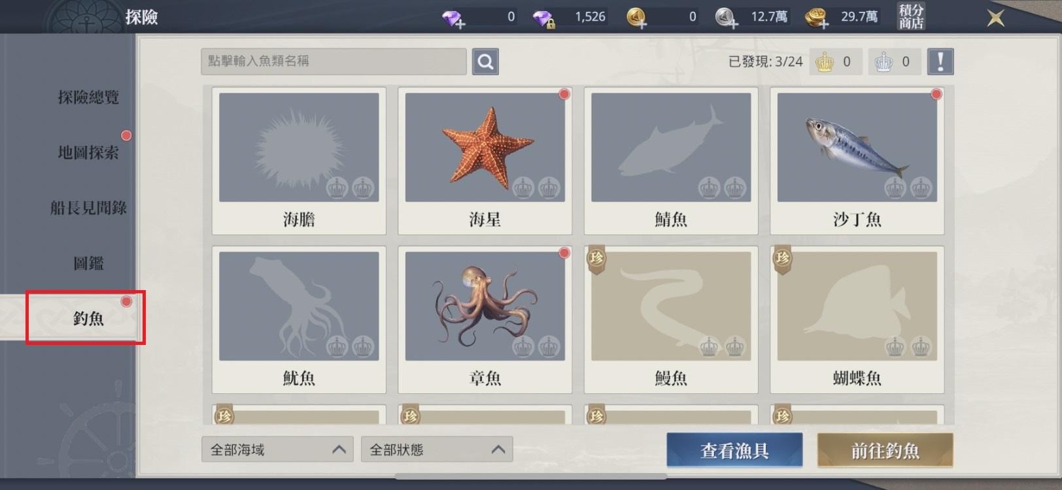This screenshot has width=1062, height=490.
Task: Open the 章魚 octopus card
Action: point(485,319)
